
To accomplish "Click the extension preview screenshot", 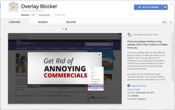I will pos(65,68).
